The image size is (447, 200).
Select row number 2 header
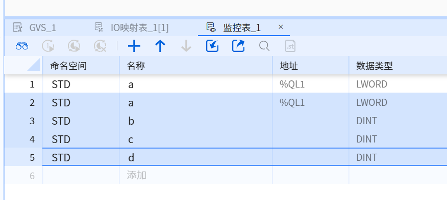[23, 102]
